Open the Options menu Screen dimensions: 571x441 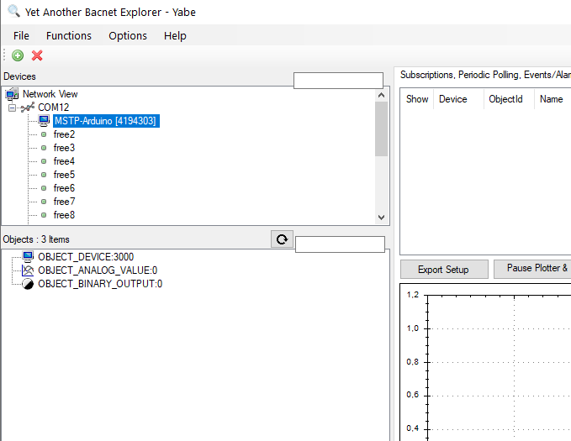coord(128,35)
